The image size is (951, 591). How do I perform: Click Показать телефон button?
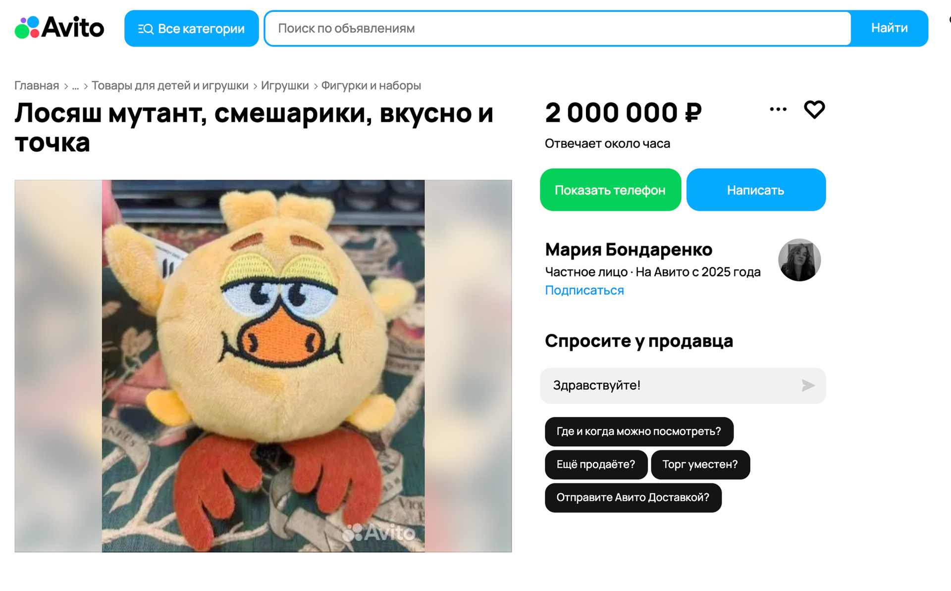pyautogui.click(x=610, y=190)
